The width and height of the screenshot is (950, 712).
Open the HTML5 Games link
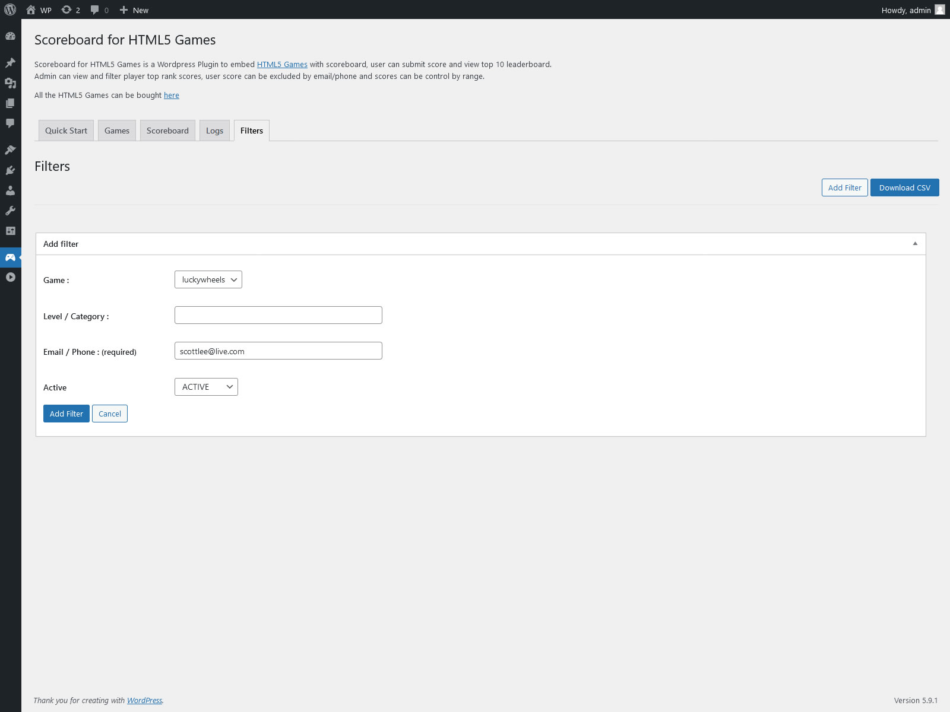click(x=282, y=64)
